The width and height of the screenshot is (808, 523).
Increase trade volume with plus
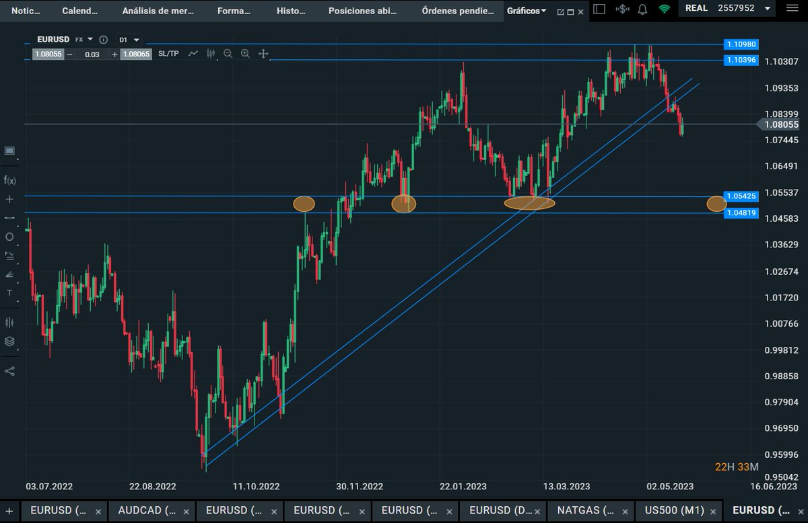point(114,54)
